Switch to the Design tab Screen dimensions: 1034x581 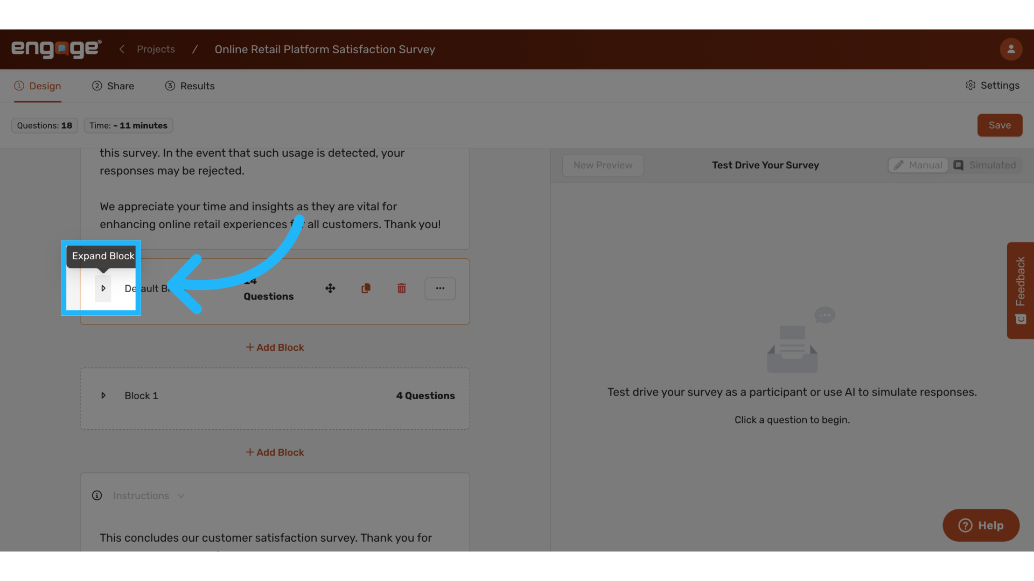pyautogui.click(x=38, y=86)
